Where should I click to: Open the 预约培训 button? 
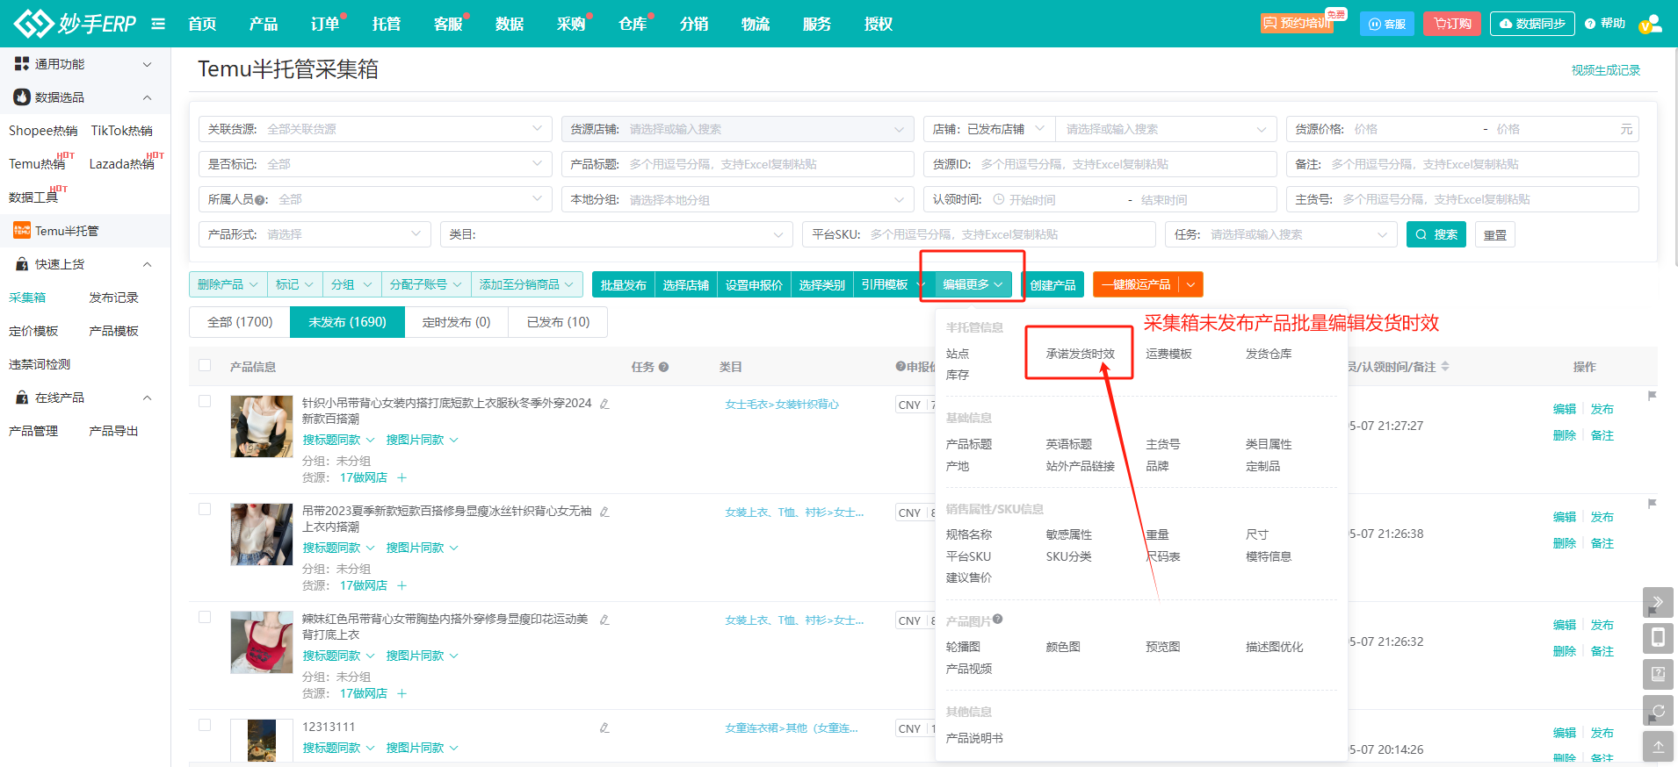click(1297, 23)
